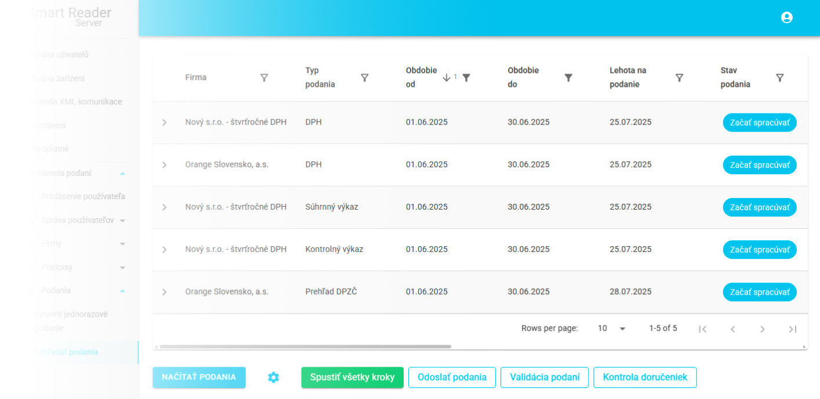Open the Obdobie do column filter
The width and height of the screenshot is (820, 399).
pos(568,78)
